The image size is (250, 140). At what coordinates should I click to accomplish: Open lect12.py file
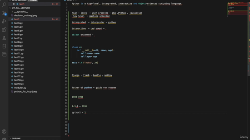(19, 57)
